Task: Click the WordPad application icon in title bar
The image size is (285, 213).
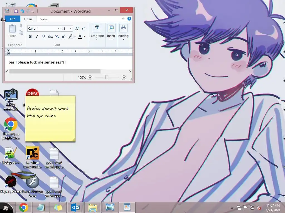Action: [7, 11]
